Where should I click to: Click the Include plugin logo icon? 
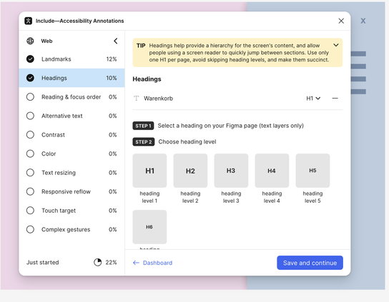click(29, 21)
